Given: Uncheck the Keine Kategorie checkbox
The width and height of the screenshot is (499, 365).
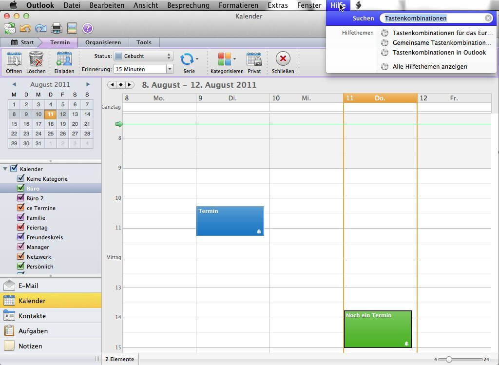Looking at the screenshot, I should (20, 178).
